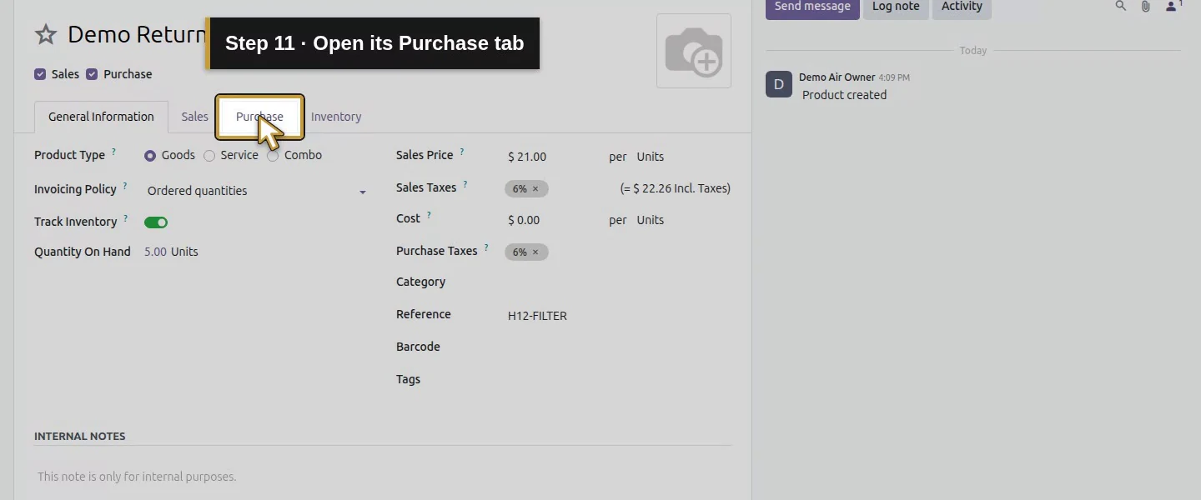1201x500 pixels.
Task: Open the Cost row Units selector
Action: [651, 220]
